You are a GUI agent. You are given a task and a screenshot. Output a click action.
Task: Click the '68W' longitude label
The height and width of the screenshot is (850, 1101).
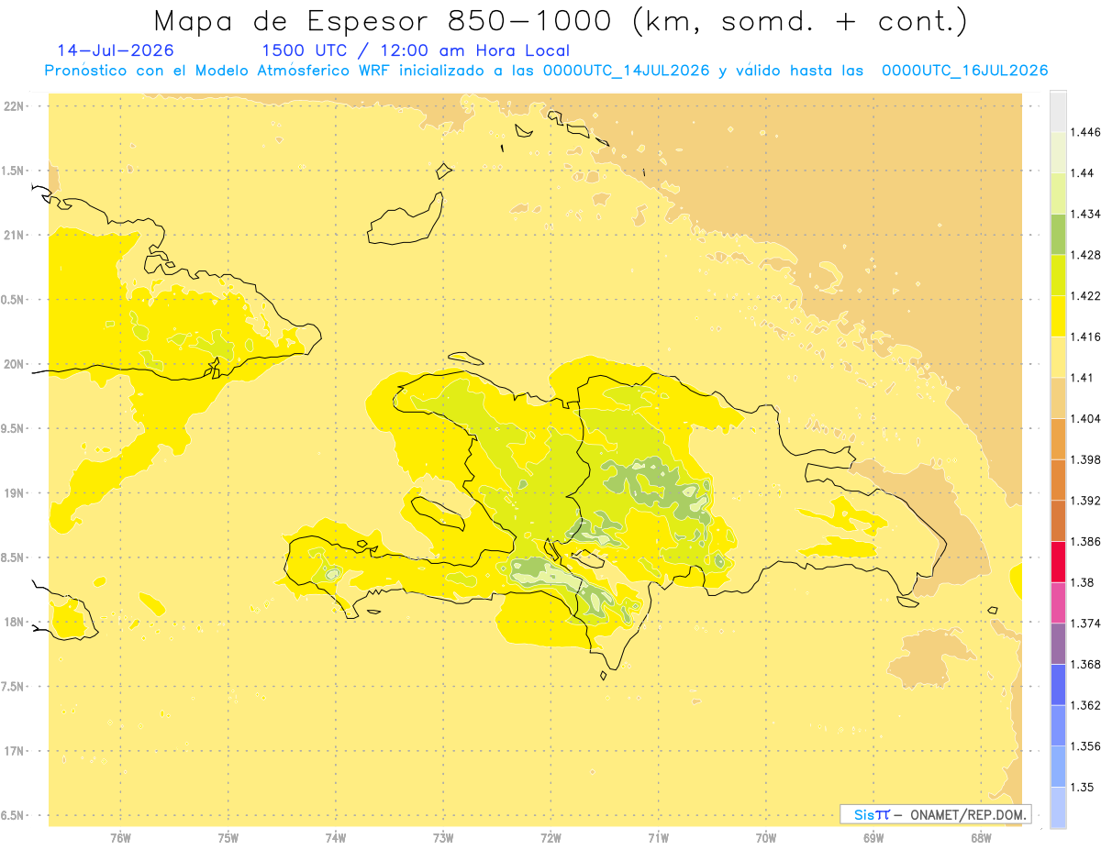point(981,837)
